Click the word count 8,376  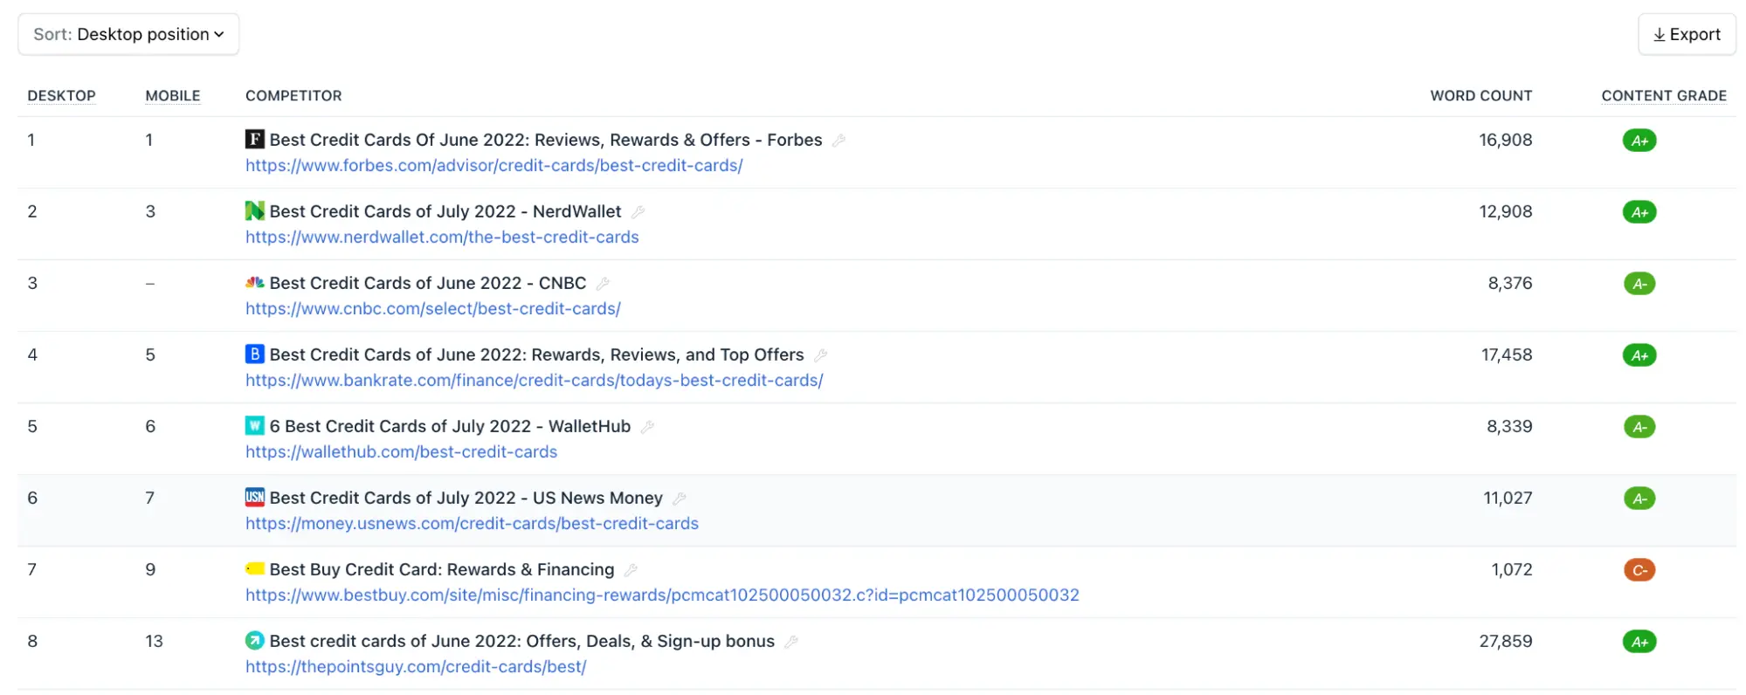(1510, 283)
